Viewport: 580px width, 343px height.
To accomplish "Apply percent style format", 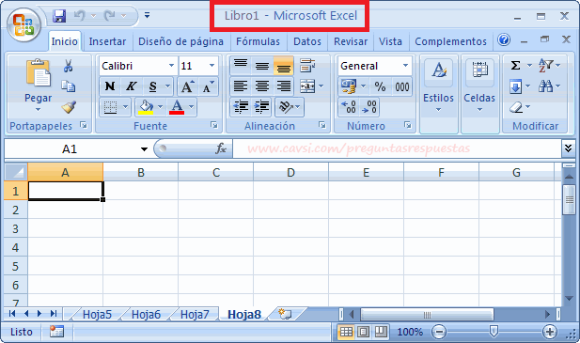I will point(380,86).
